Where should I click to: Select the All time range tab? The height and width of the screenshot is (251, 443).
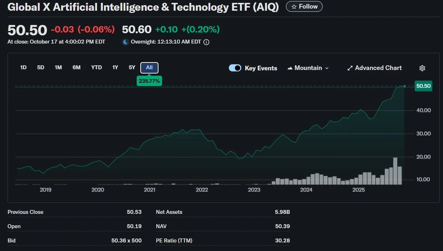tap(149, 67)
